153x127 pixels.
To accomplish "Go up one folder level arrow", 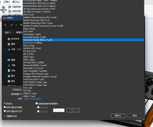I will click(x=21, y=25).
